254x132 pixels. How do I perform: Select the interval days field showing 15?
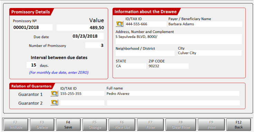[x=31, y=65]
